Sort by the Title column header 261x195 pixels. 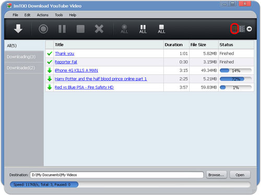click(109, 45)
